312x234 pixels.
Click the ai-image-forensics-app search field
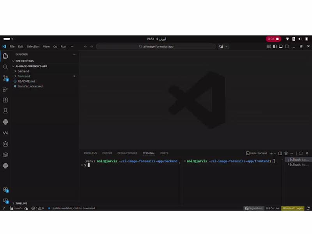tap(156, 46)
